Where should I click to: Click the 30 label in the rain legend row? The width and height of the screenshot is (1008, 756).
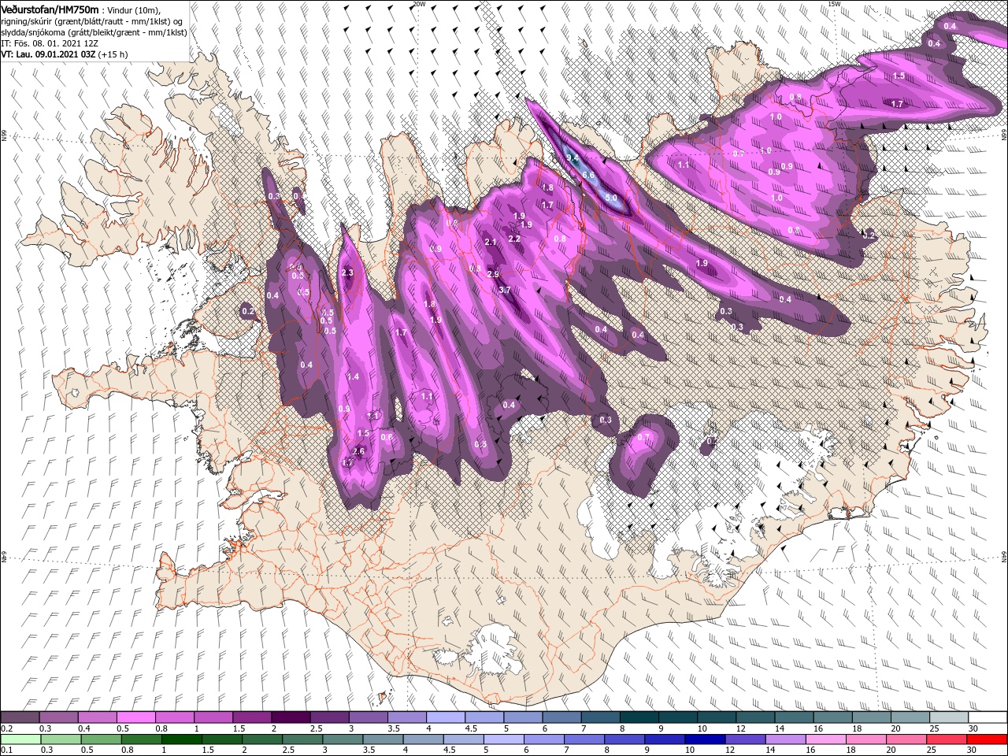(x=973, y=750)
